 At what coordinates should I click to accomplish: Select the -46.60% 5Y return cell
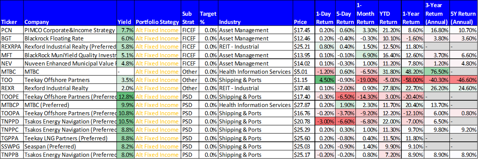(463, 80)
